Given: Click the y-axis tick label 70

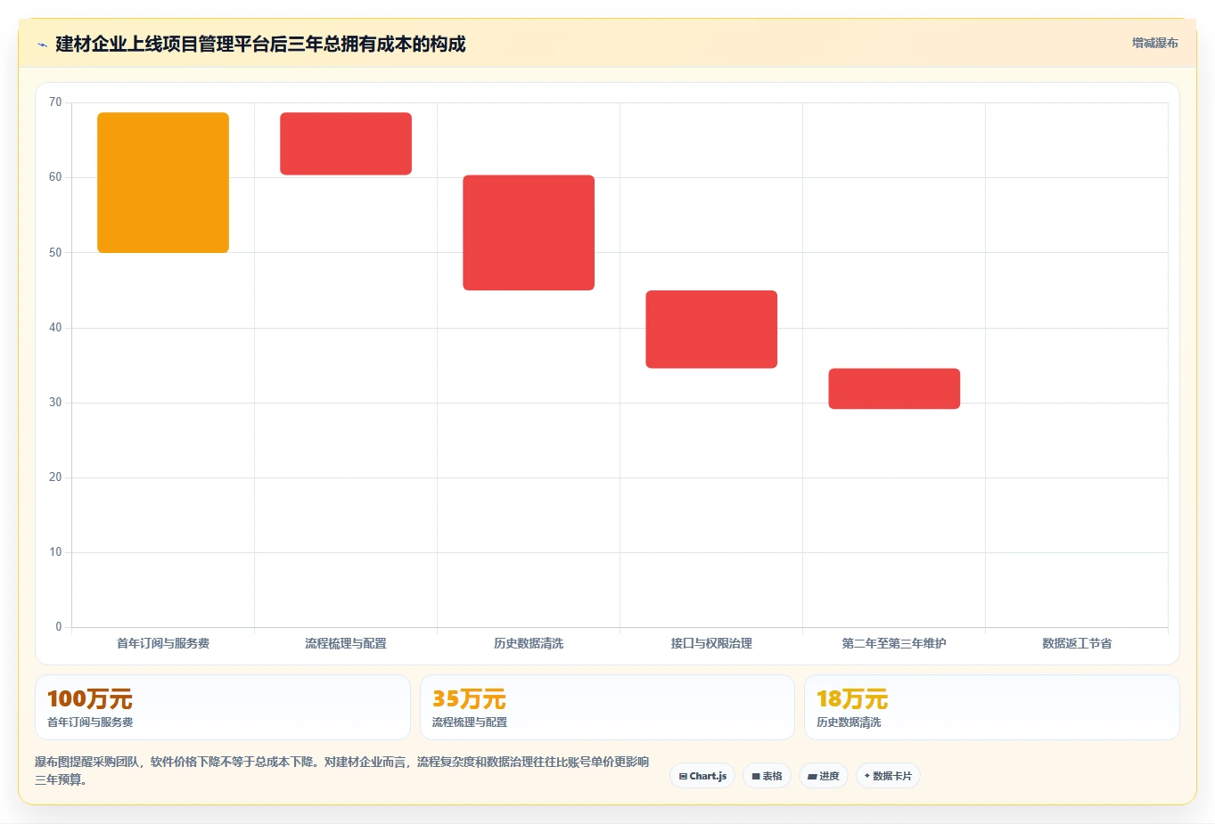Looking at the screenshot, I should 55,102.
